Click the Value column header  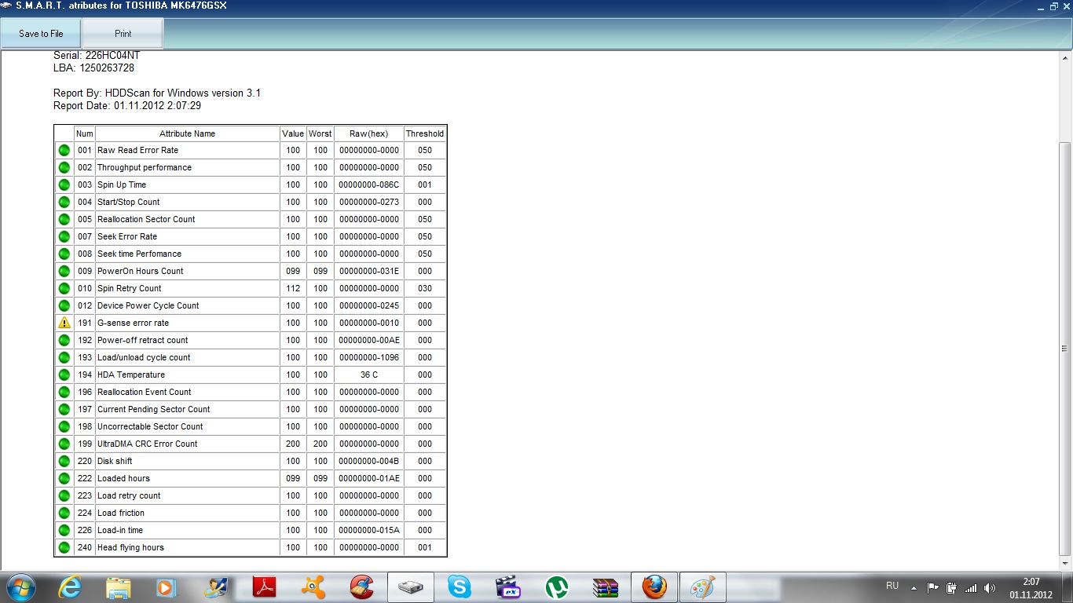293,133
